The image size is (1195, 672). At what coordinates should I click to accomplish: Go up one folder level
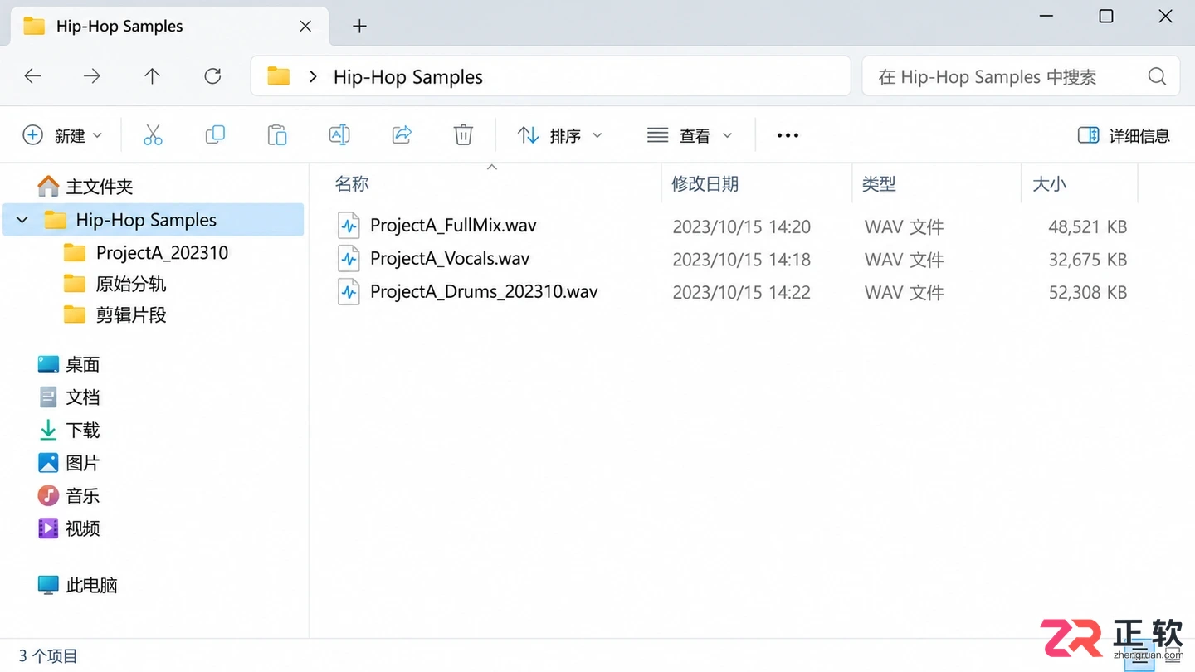click(x=152, y=76)
